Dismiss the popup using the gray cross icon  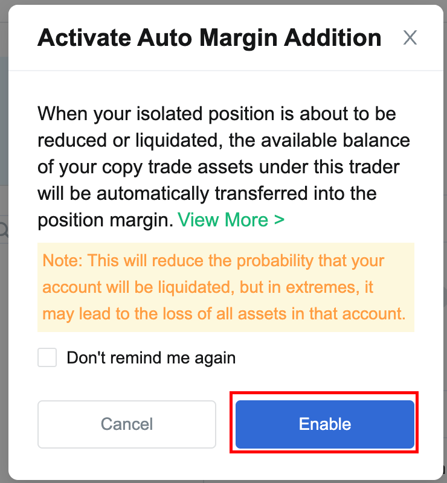click(410, 37)
